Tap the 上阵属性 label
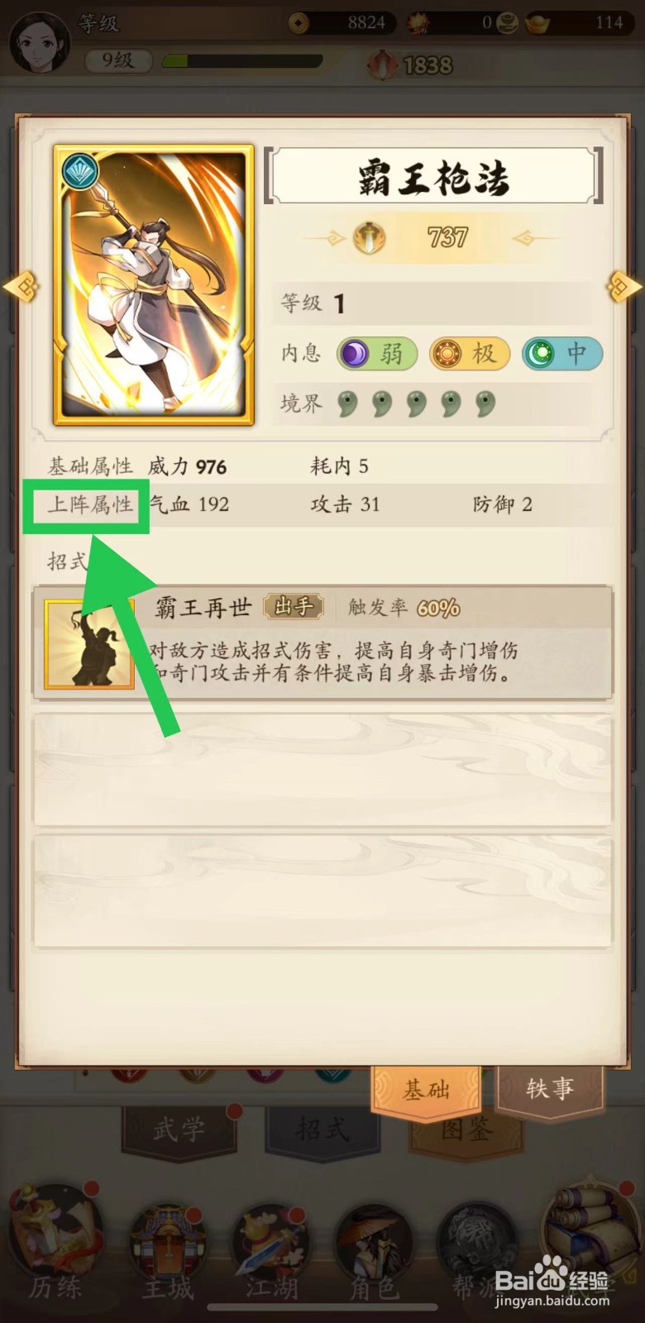This screenshot has width=645, height=1323. click(x=89, y=504)
